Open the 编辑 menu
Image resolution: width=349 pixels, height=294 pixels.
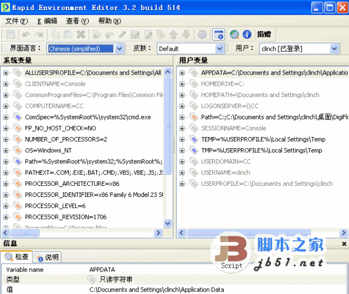coord(47,21)
